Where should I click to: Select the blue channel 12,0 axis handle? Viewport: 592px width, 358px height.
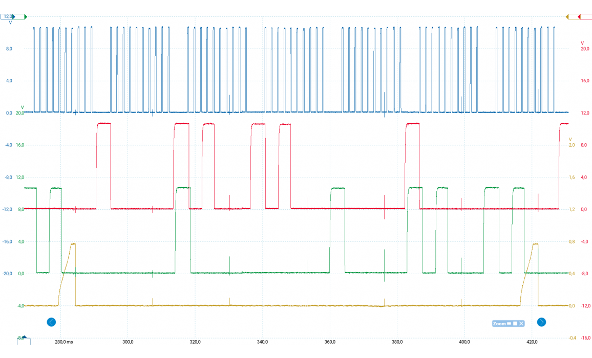tap(9, 17)
